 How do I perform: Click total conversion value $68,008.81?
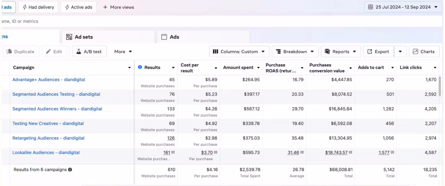341,170
